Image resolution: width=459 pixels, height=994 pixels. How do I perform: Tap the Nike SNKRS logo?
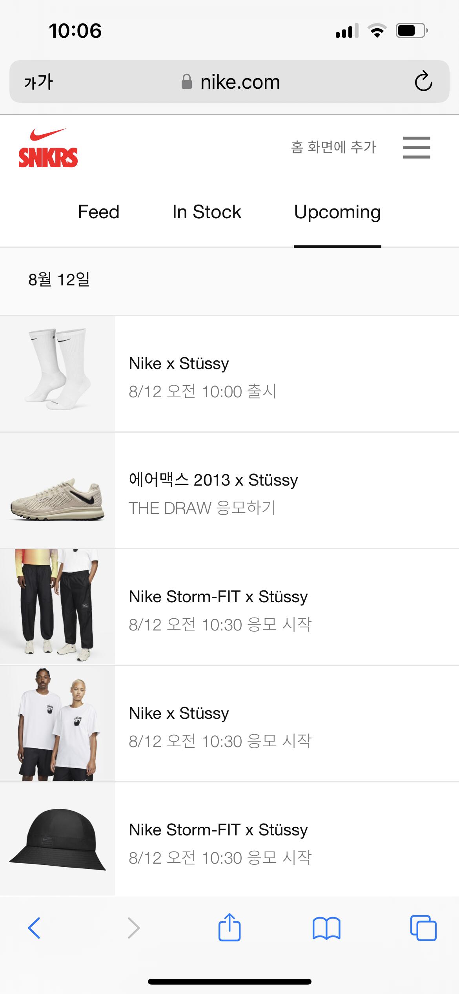(x=48, y=148)
